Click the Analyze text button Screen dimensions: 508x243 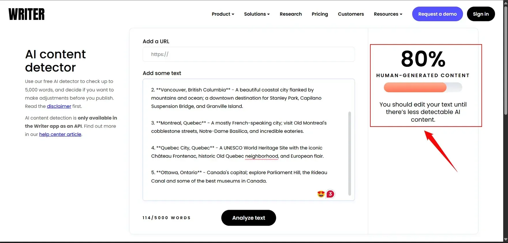pyautogui.click(x=248, y=218)
